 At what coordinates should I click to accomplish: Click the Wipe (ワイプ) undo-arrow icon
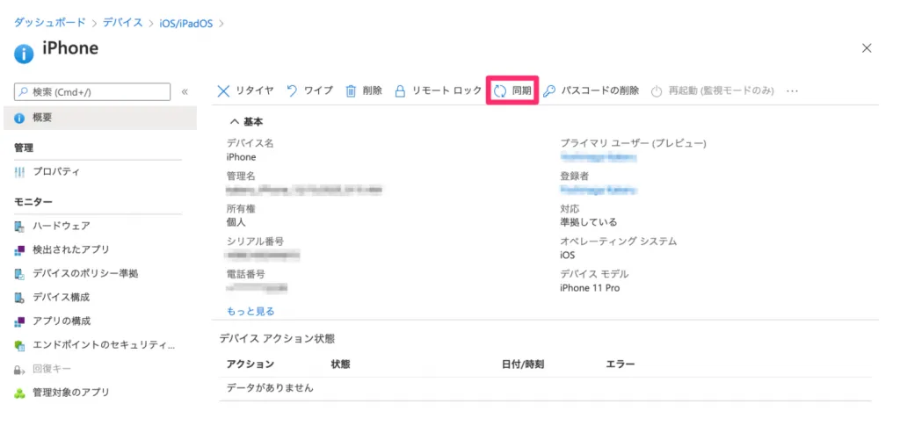tap(293, 90)
